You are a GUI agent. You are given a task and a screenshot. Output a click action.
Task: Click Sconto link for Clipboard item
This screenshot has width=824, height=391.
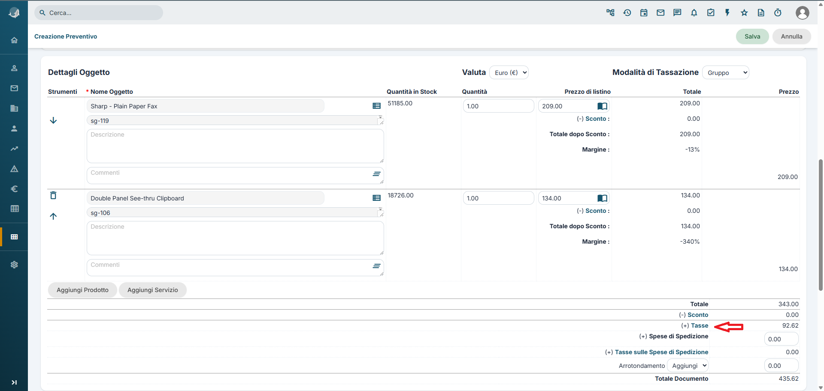tap(596, 211)
